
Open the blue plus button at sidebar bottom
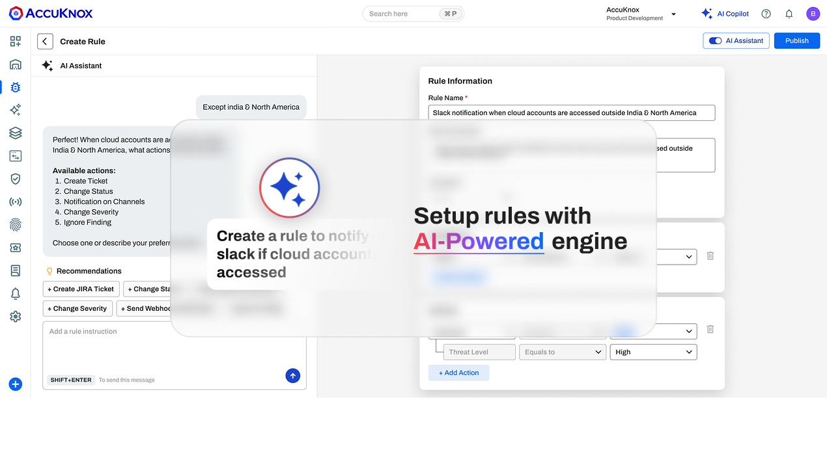tap(15, 384)
